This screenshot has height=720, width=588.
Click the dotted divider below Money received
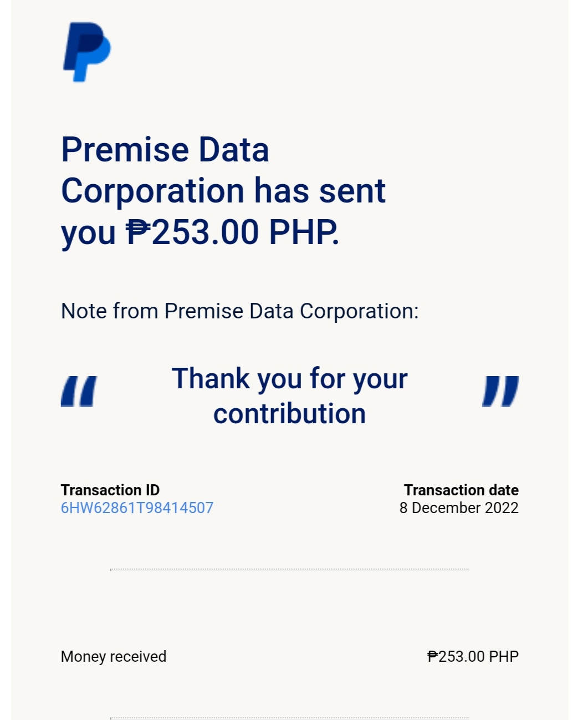(x=290, y=718)
